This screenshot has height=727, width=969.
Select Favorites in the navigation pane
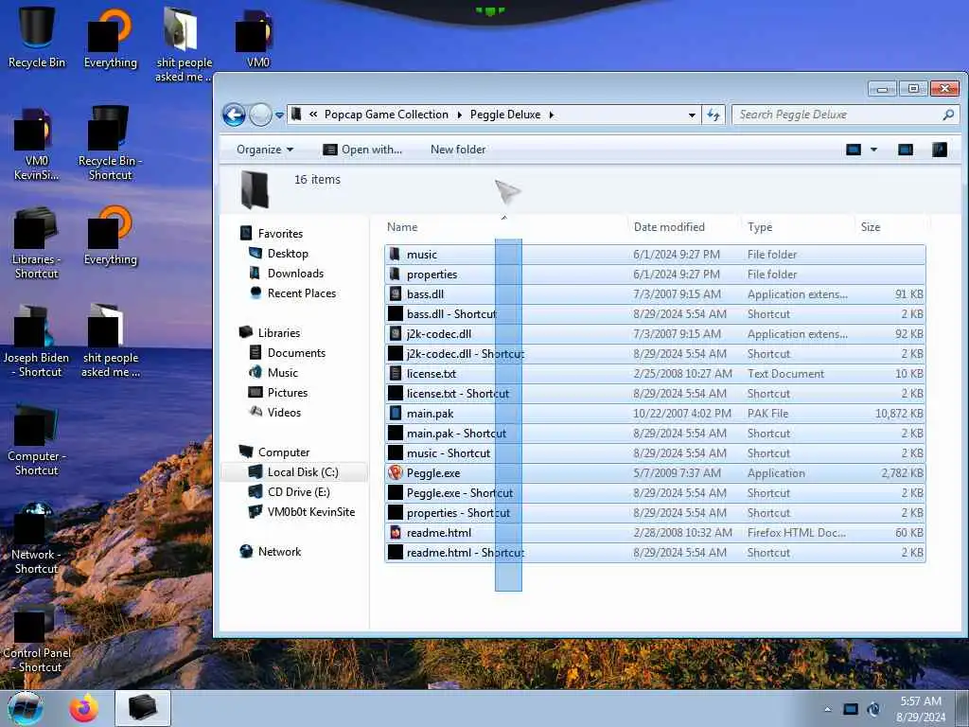click(x=280, y=234)
